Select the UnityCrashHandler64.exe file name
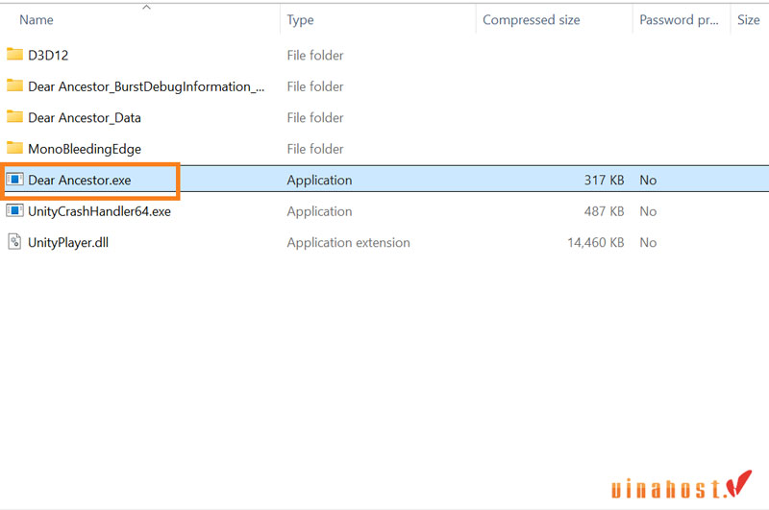Viewport: 769px width, 510px height. click(x=99, y=211)
